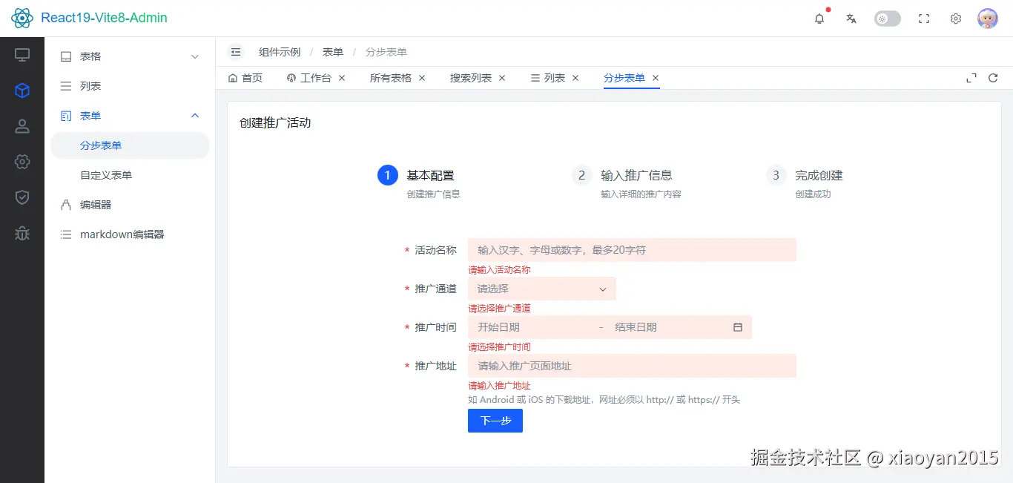
Task: Click the 创建推广活动 heading text
Action: [275, 123]
